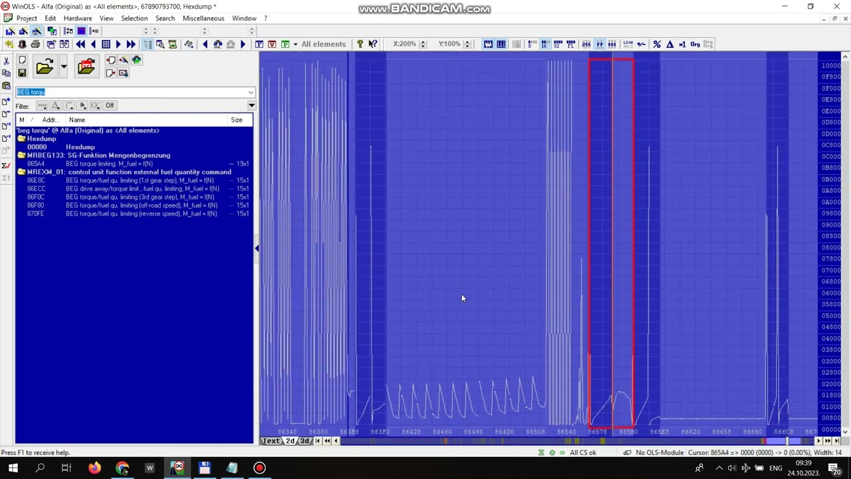This screenshot has height=479, width=851.
Task: Click the X:200% zoom stepper
Action: click(423, 45)
